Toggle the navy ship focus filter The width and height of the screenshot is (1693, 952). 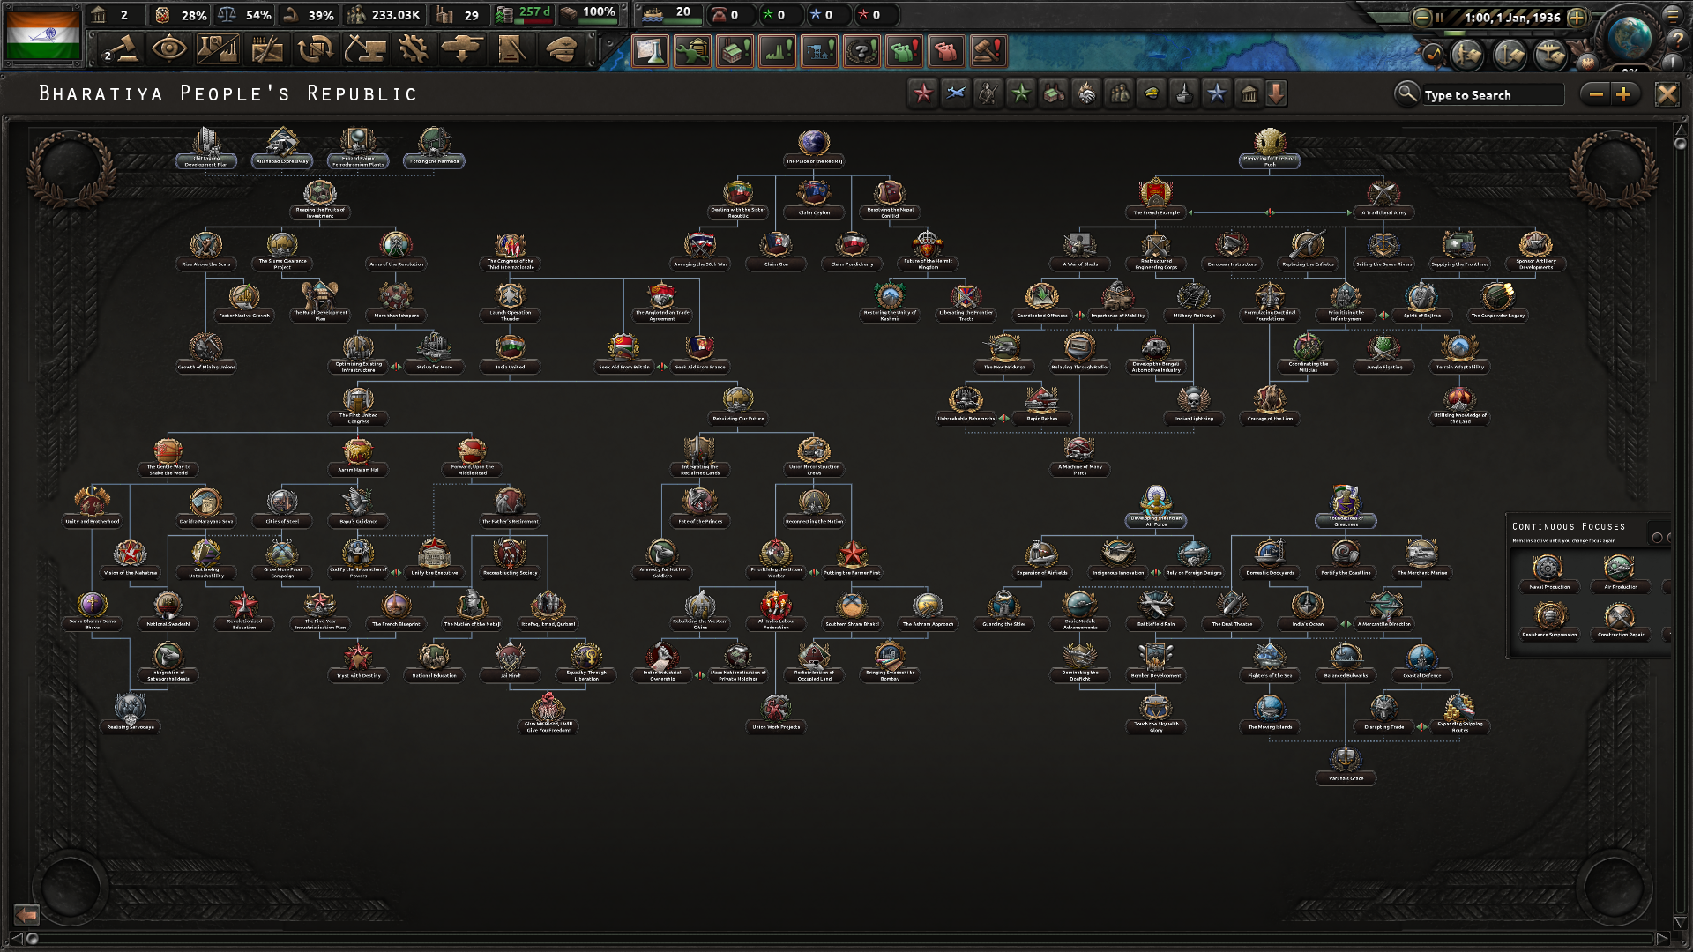[x=1184, y=93]
